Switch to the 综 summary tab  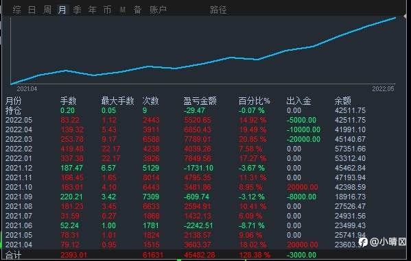(16, 10)
